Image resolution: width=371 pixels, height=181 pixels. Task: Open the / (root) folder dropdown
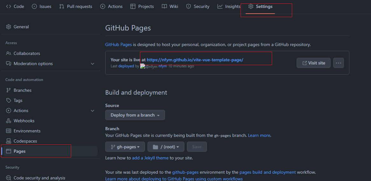tap(166, 147)
